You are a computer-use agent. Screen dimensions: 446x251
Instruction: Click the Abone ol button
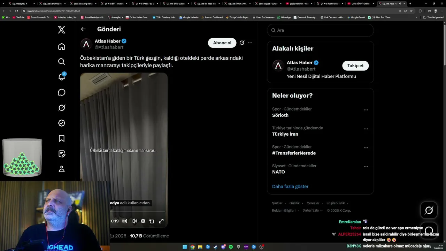(x=222, y=43)
